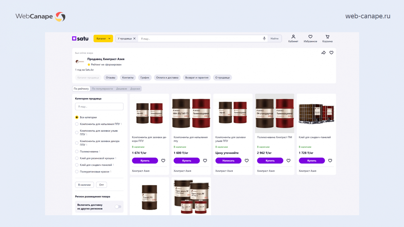Enable delivery from other regions toggle
Screen dimensions: 404x227
point(118,207)
